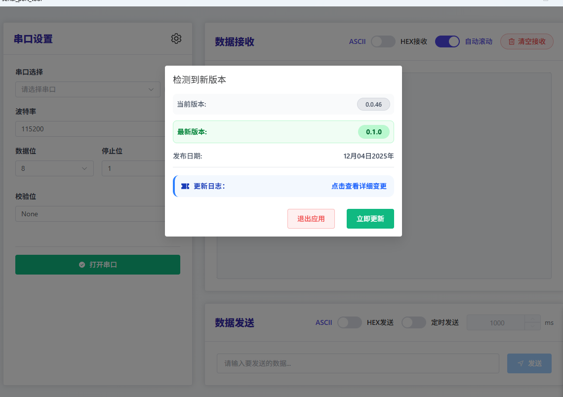563x397 pixels.
Task: Toggle HEX发送 send mode switch
Action: pyautogui.click(x=350, y=322)
